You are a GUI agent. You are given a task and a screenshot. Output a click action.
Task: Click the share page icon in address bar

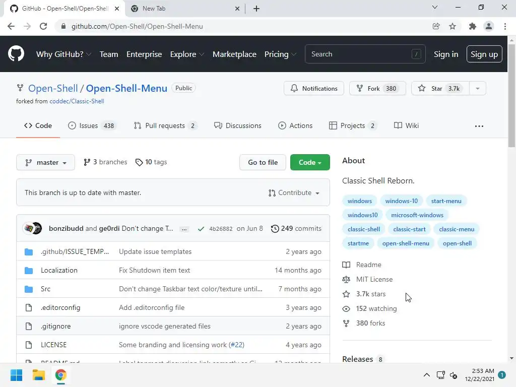pyautogui.click(x=436, y=26)
